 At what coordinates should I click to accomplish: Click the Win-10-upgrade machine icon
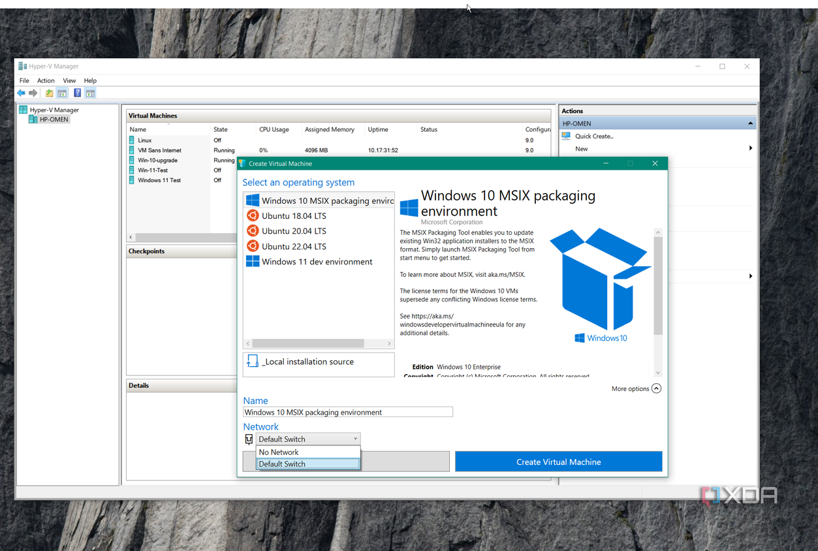tap(132, 160)
